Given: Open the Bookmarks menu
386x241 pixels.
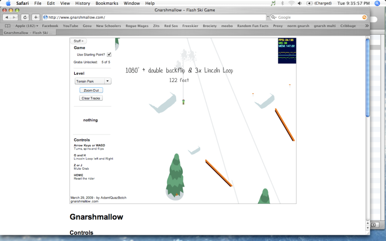Looking at the screenshot, I should (107, 3).
